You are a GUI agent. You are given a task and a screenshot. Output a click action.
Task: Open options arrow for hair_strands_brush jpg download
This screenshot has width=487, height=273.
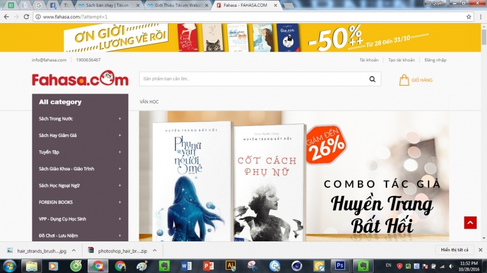[x=74, y=251]
